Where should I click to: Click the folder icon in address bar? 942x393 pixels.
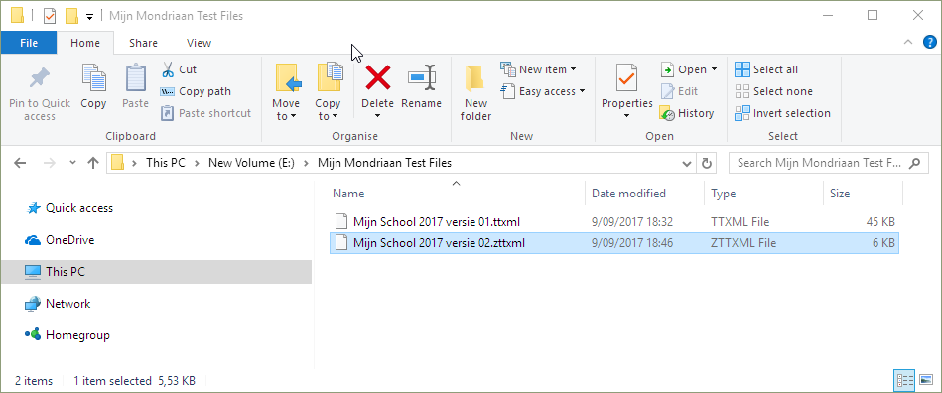(x=118, y=163)
